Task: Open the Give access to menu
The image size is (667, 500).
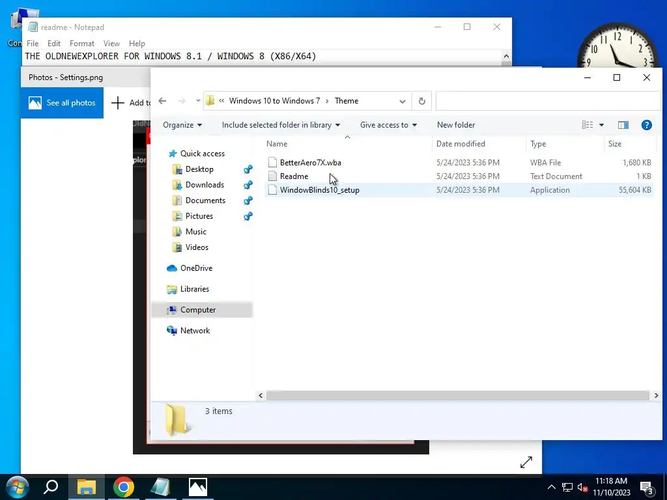Action: pos(388,125)
